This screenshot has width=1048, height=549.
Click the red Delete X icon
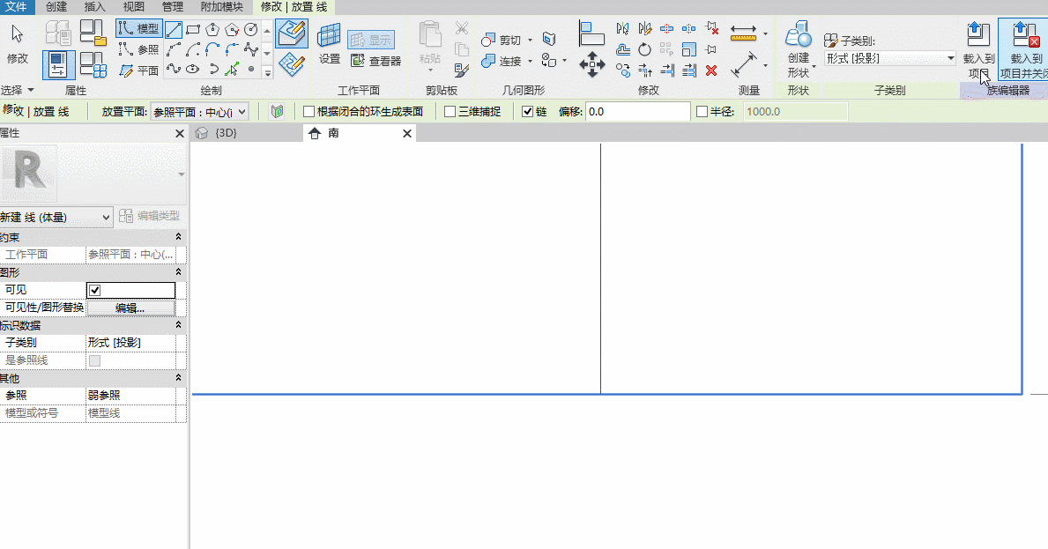click(x=711, y=70)
